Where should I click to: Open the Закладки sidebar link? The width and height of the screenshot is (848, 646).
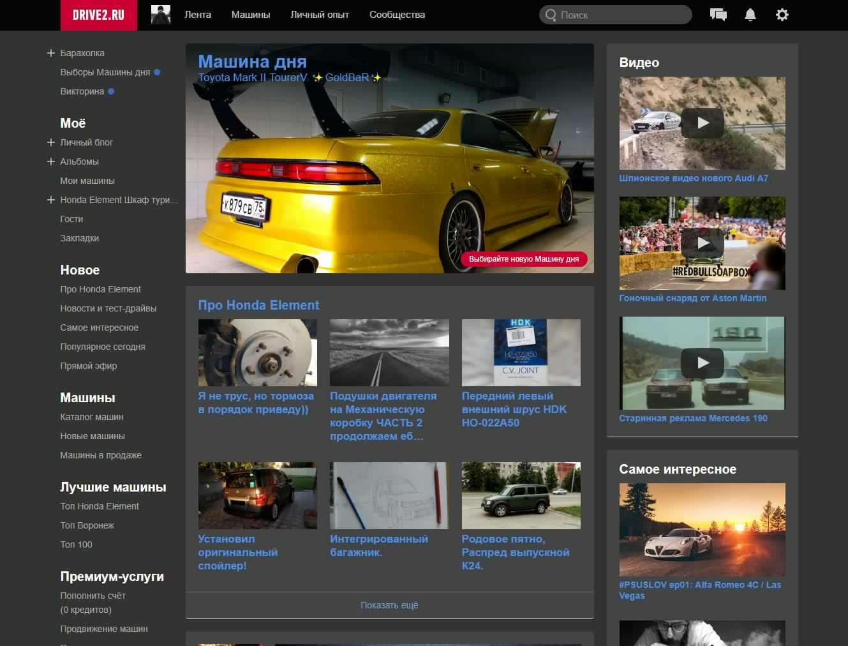click(x=80, y=238)
